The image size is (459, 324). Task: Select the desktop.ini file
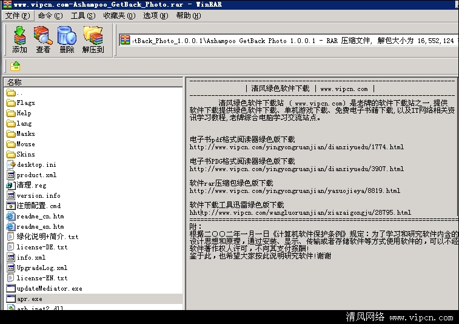(32, 164)
